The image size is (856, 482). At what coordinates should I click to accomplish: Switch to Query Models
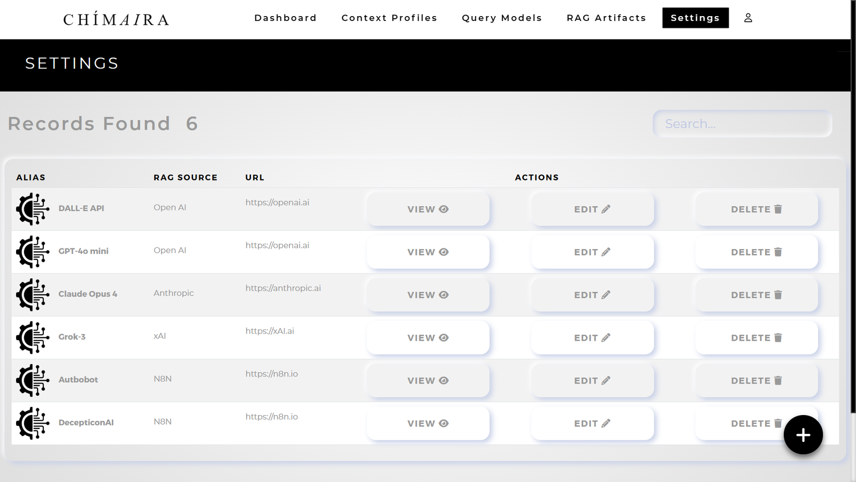[502, 18]
